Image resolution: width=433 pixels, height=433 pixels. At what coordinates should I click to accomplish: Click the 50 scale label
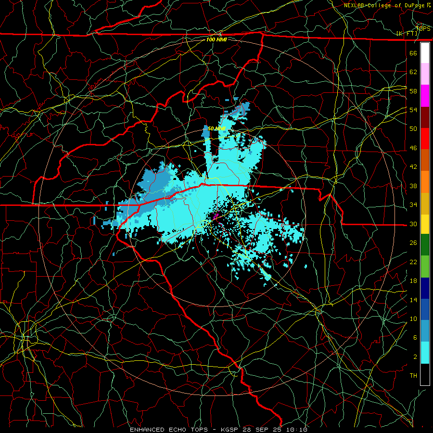point(413,129)
